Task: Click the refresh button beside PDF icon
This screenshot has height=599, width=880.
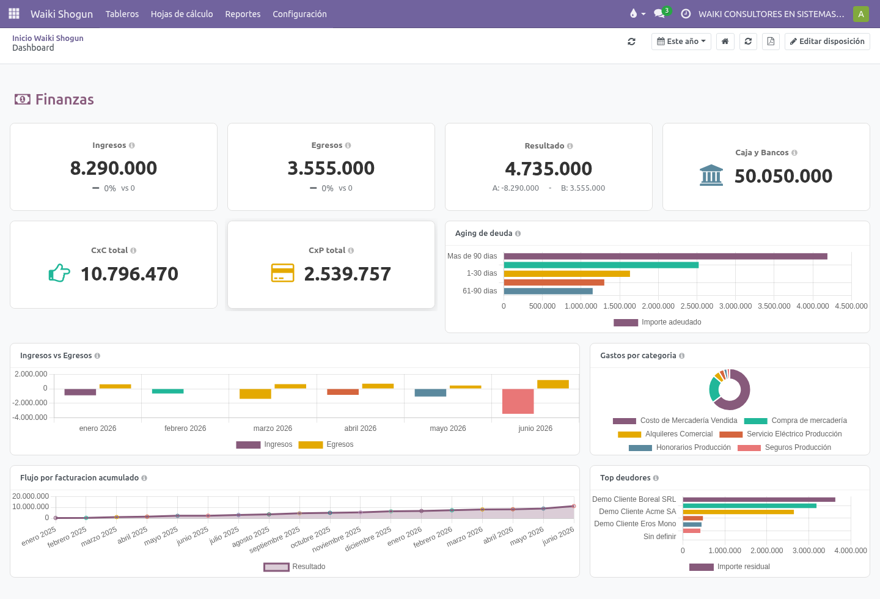Action: 748,42
